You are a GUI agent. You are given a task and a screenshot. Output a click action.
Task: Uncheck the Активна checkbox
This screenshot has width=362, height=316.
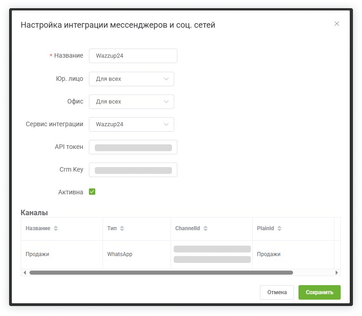[x=92, y=192]
